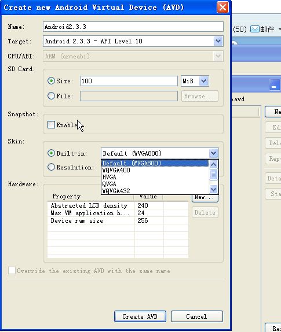Select the SD Card Size radio button
Screen dimensions: 281x332
(51, 80)
